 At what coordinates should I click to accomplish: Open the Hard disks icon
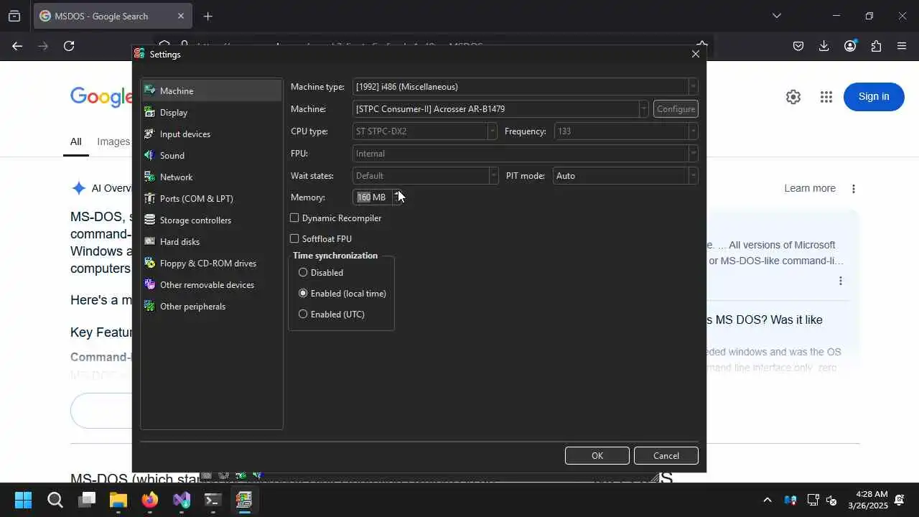coord(149,241)
